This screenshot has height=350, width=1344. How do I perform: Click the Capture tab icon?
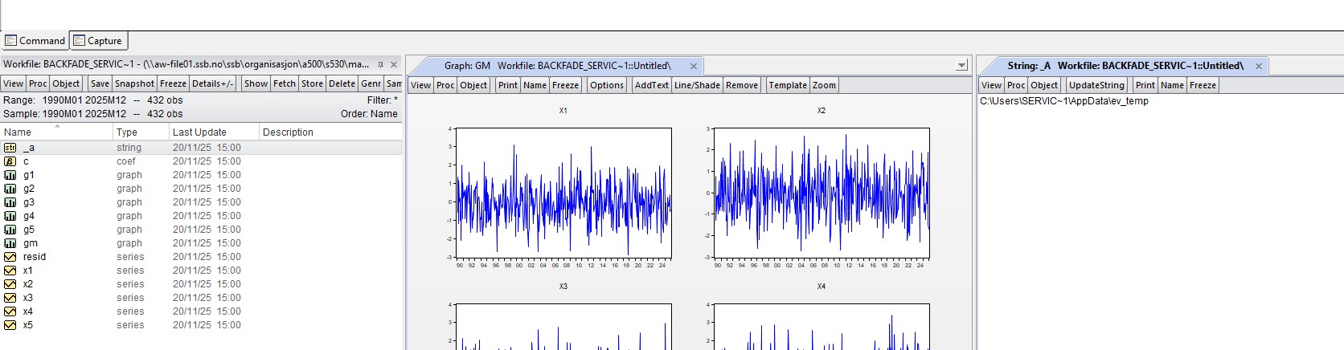click(79, 41)
